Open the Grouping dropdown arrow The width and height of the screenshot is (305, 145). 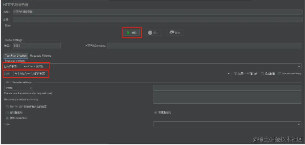click(229, 73)
